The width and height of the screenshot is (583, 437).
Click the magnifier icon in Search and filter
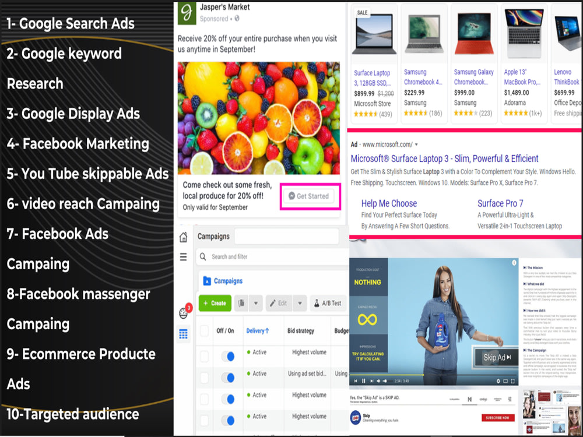coord(203,256)
